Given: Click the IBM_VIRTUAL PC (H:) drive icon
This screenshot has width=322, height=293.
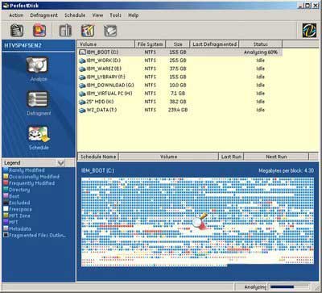Looking at the screenshot, I should tap(82, 94).
